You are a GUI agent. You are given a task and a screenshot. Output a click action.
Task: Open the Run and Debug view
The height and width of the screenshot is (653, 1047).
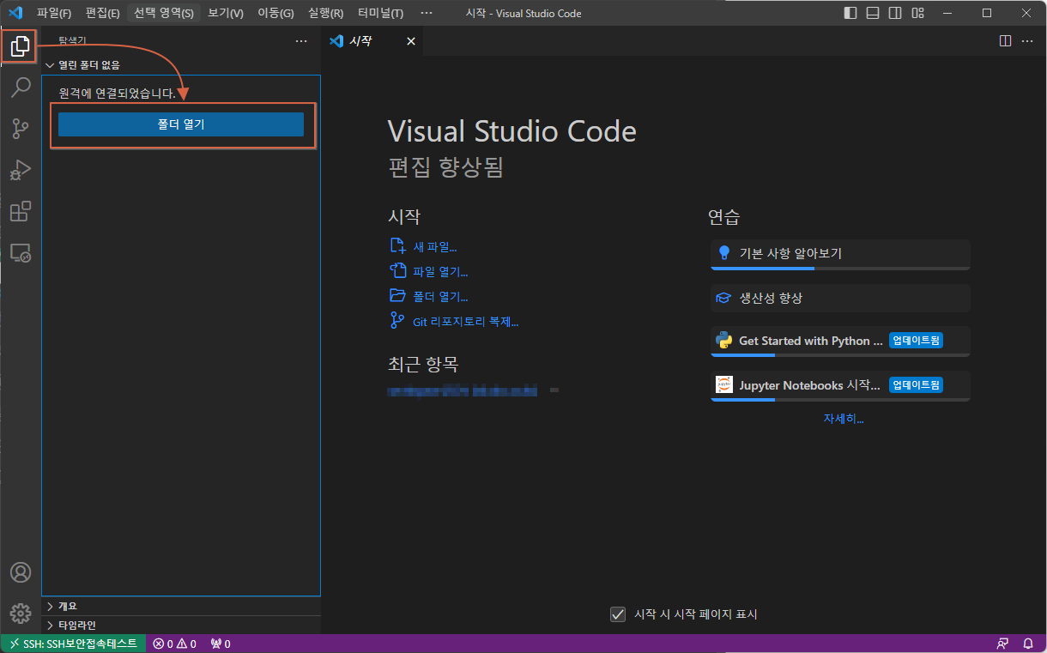tap(20, 170)
